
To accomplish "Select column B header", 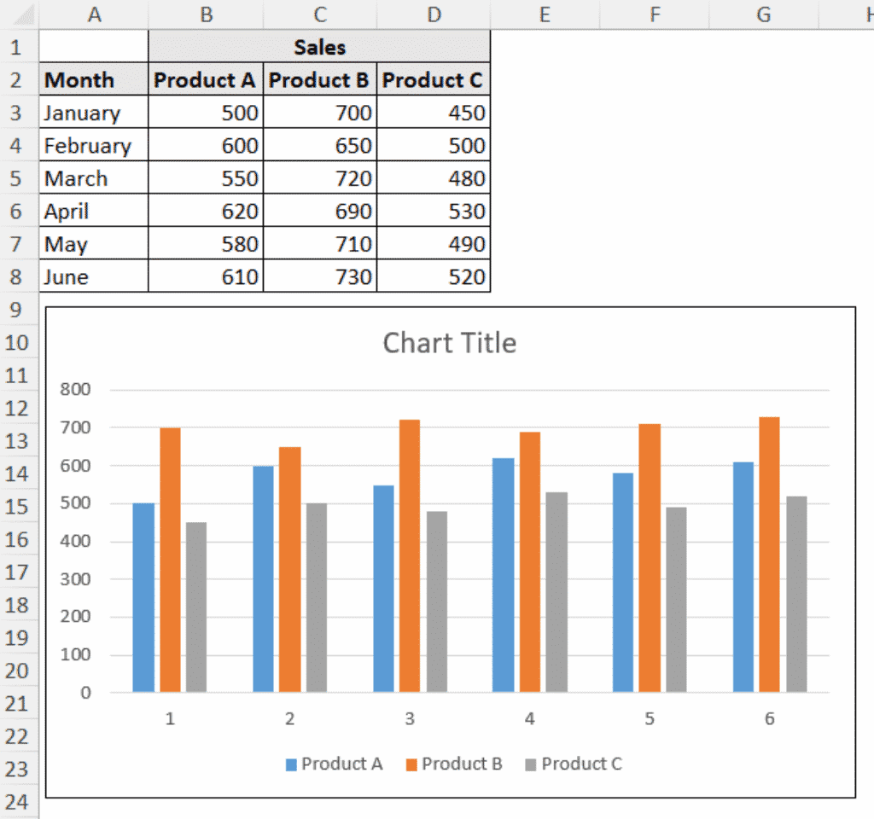I will (205, 14).
